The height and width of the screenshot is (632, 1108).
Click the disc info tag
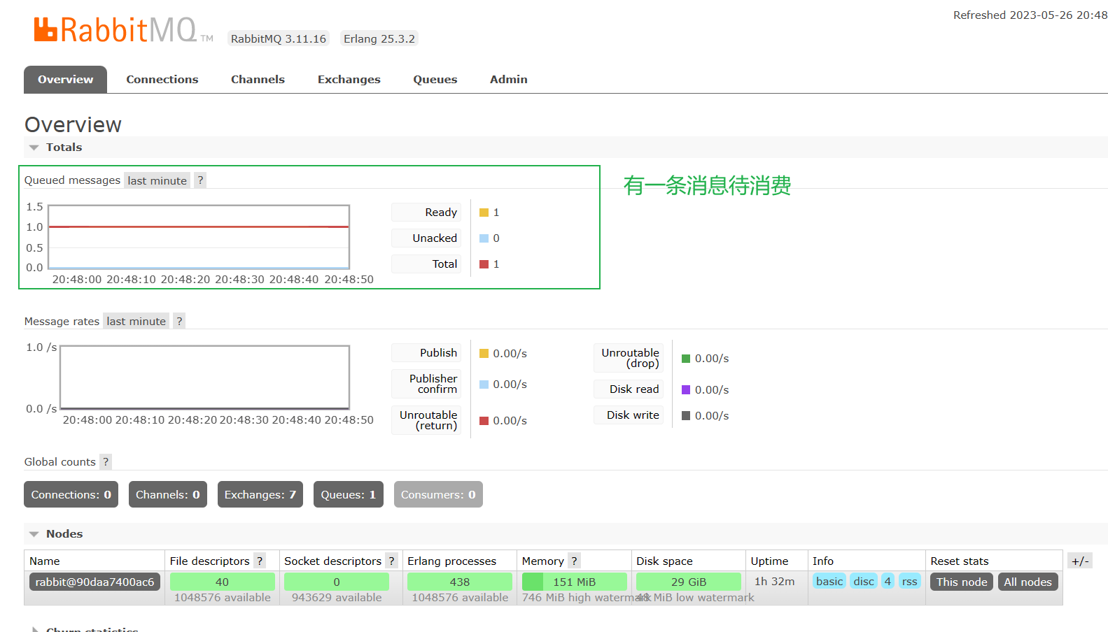coord(864,582)
